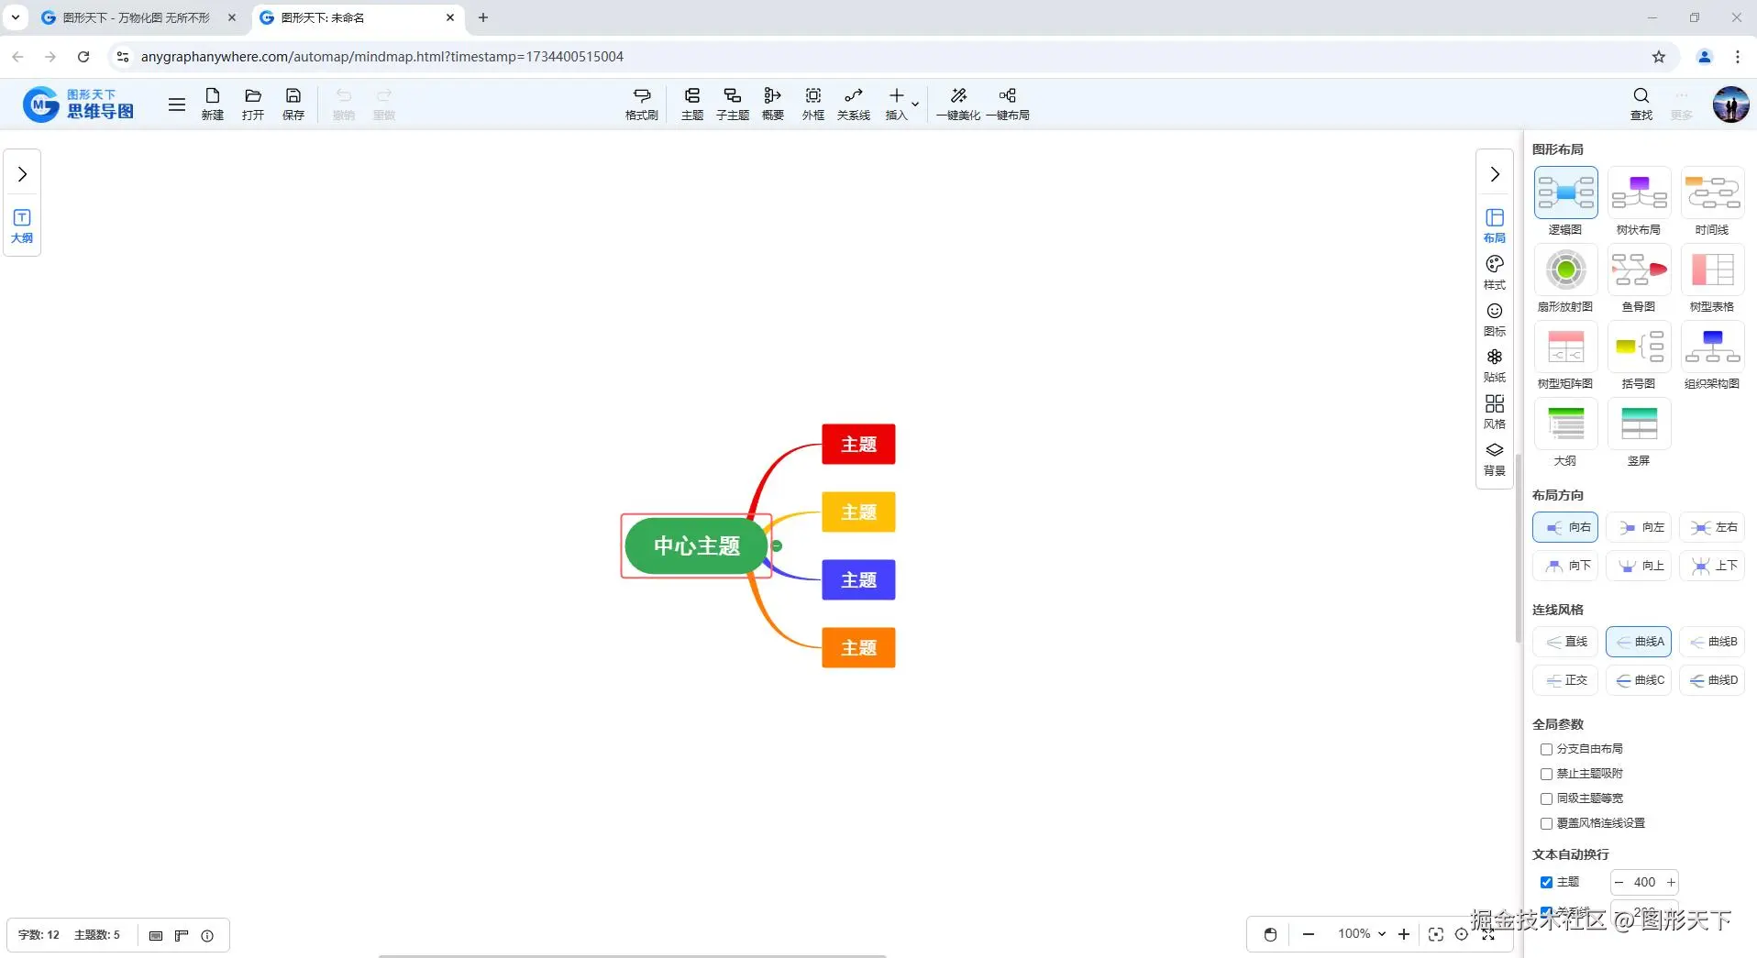Screen dimensions: 1757x958
Task: Enable 分支自由布局 checkbox
Action: tap(1547, 749)
